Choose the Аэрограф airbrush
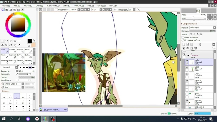Image resolution: width=217 pixels, height=122 pixels. click(x=21, y=51)
